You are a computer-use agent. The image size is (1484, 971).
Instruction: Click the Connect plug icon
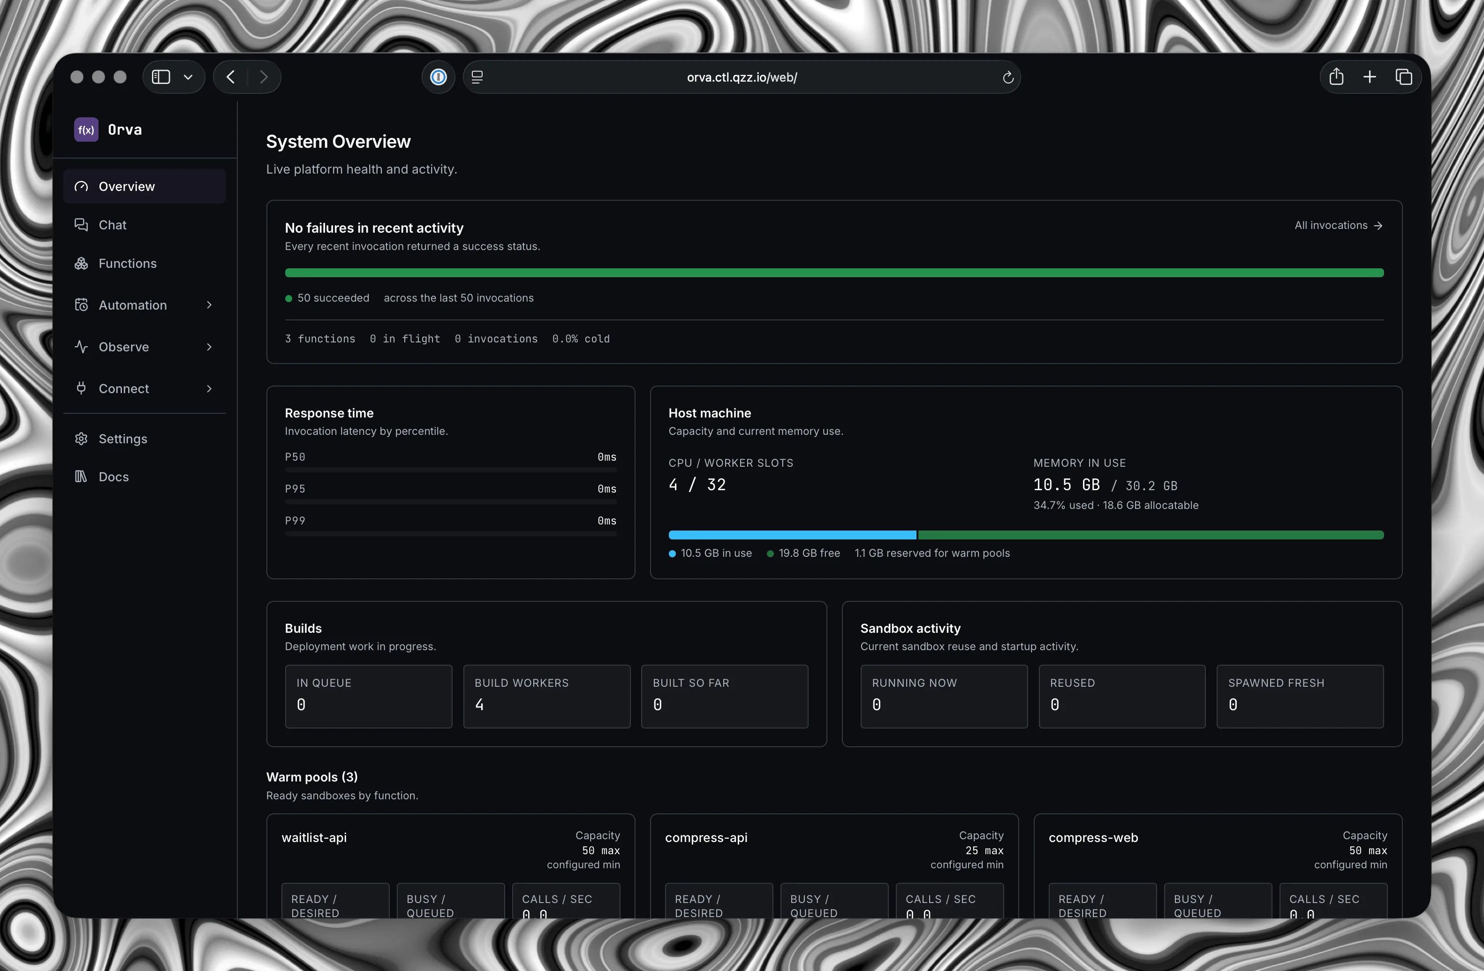click(81, 388)
